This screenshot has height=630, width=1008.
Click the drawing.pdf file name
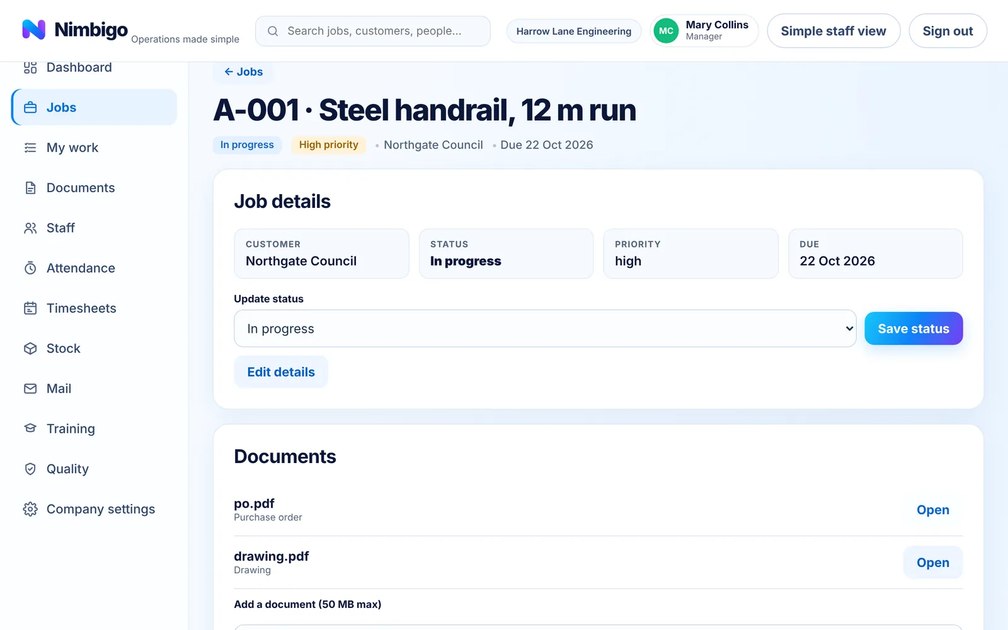(x=272, y=556)
